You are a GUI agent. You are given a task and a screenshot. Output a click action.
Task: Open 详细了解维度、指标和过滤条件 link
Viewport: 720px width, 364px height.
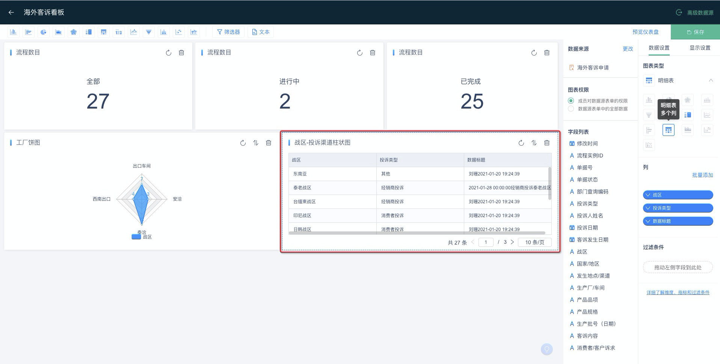[678, 292]
